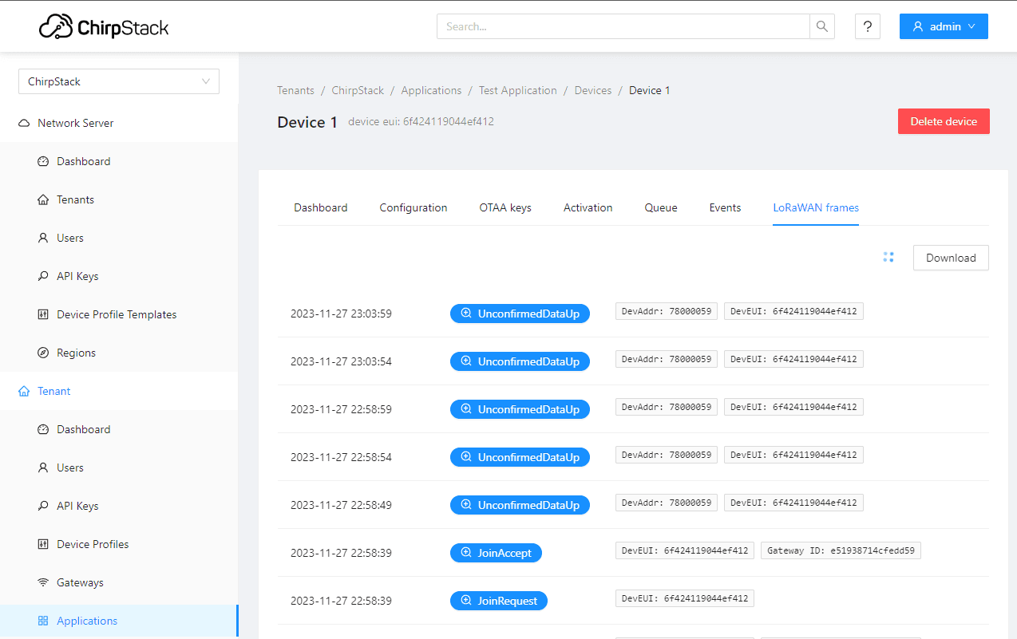1017x639 pixels.
Task: Open the help question mark icon
Action: pyautogui.click(x=867, y=26)
